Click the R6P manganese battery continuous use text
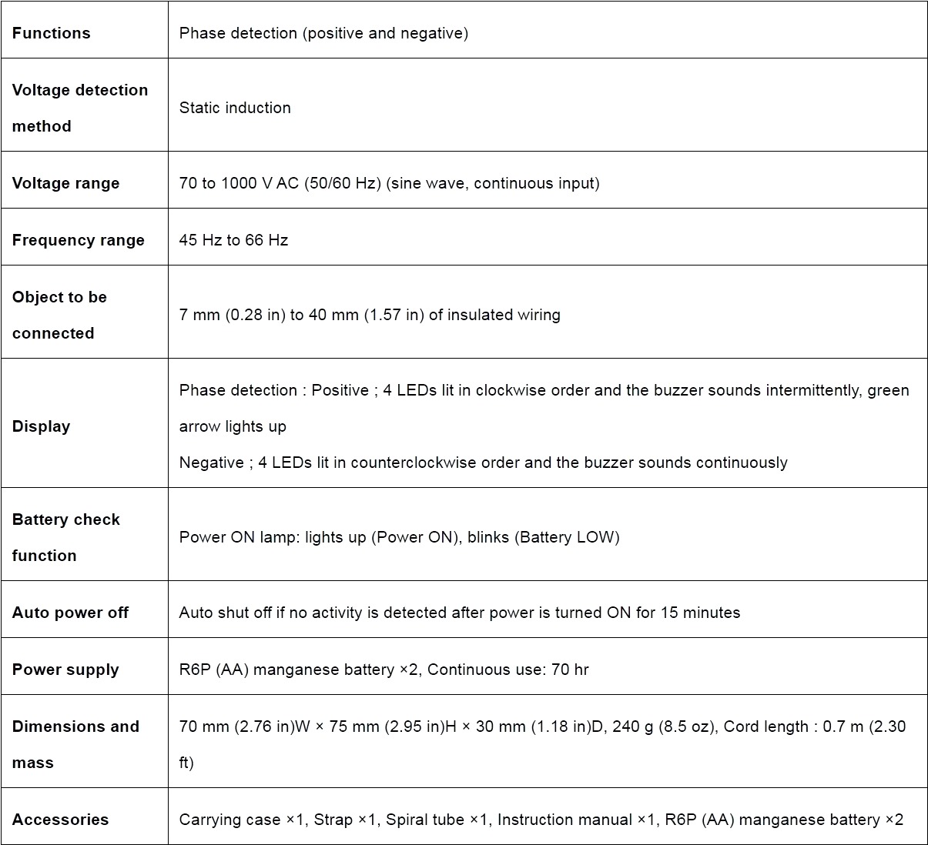928x845 pixels. (x=384, y=670)
